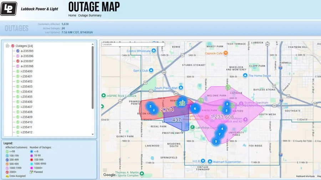Select outage i-235409 in the tree
The width and height of the screenshot is (321, 180).
26,117
